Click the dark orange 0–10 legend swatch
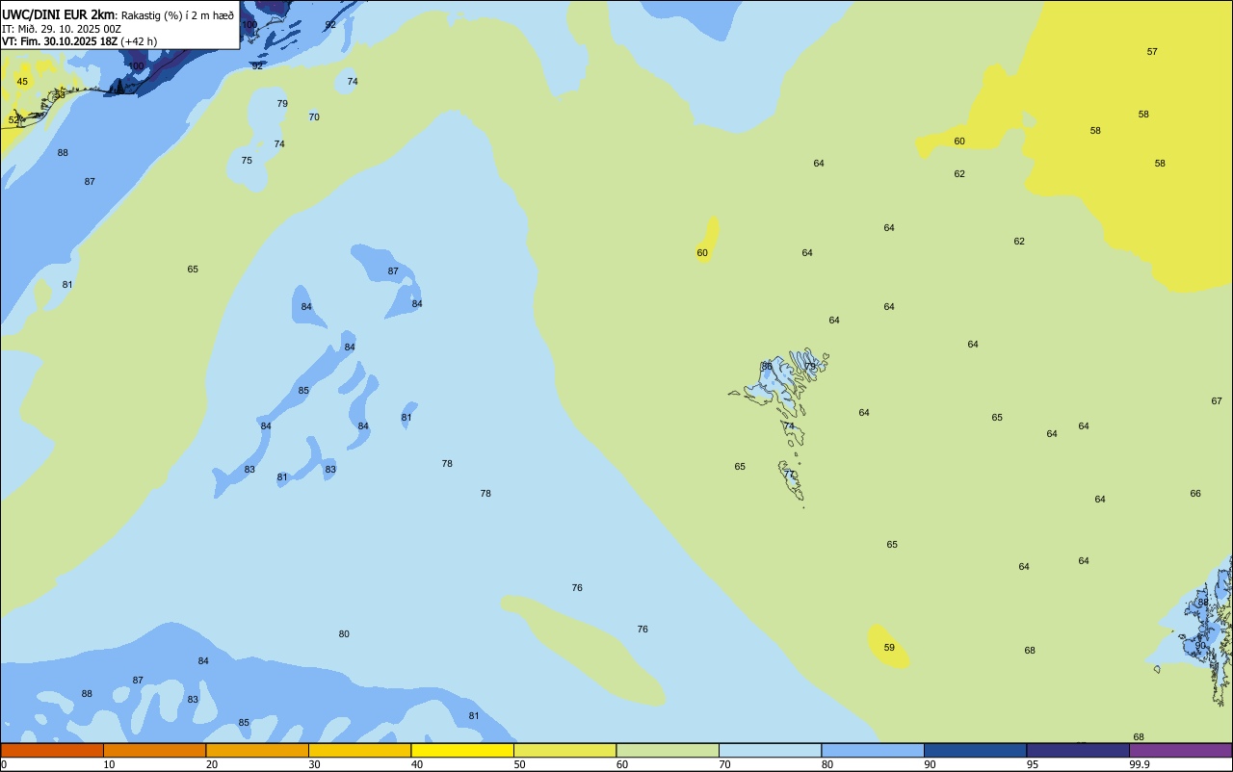This screenshot has width=1233, height=772. pyautogui.click(x=52, y=750)
